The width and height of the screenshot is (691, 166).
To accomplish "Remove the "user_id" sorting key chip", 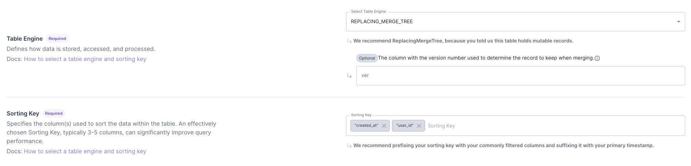I will coord(419,126).
